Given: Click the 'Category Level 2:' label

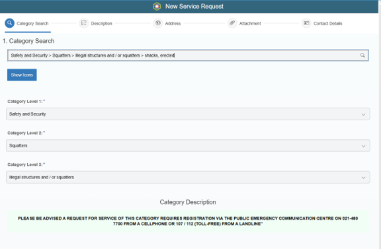Looking at the screenshot, I should 26,133.
